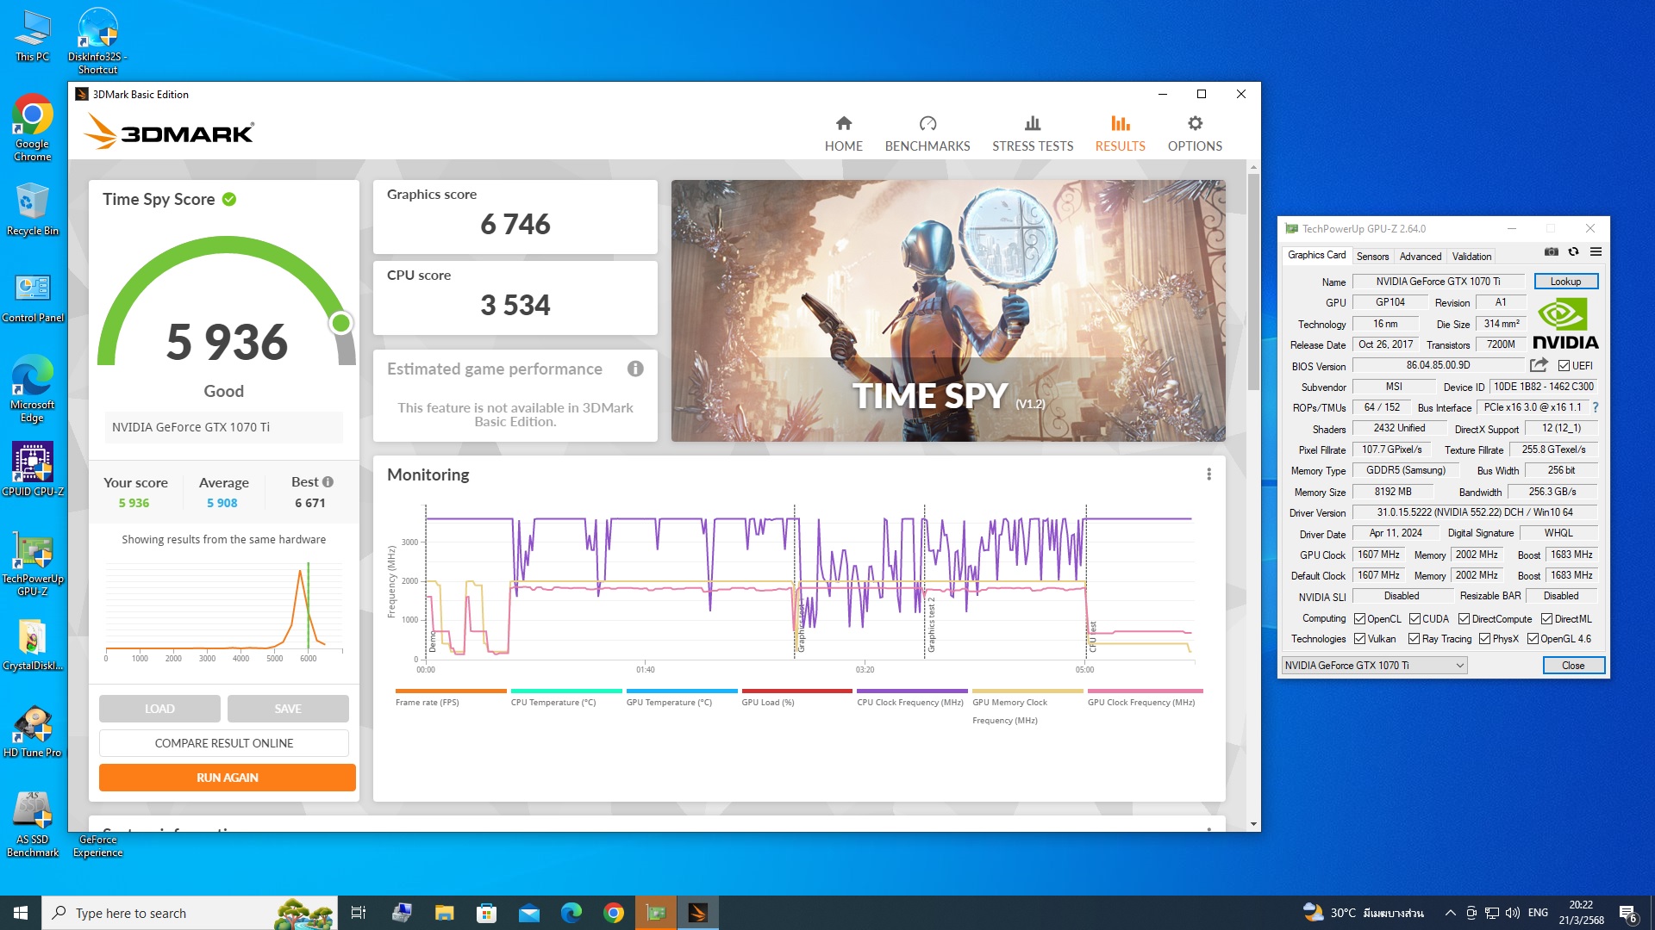Click the Windows taskbar search box
The image size is (1655, 930).
(x=190, y=913)
